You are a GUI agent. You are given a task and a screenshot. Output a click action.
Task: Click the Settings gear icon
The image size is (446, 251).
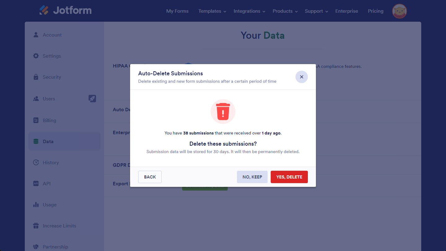[36, 56]
